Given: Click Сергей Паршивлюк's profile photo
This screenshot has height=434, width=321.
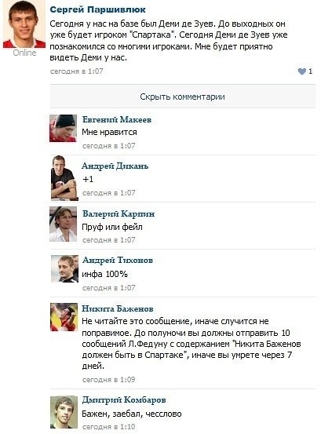Looking at the screenshot, I should tap(24, 24).
